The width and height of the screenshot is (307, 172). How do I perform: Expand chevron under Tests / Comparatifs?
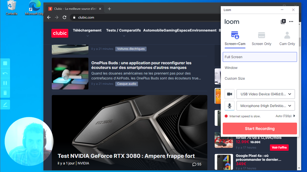coord(124,36)
